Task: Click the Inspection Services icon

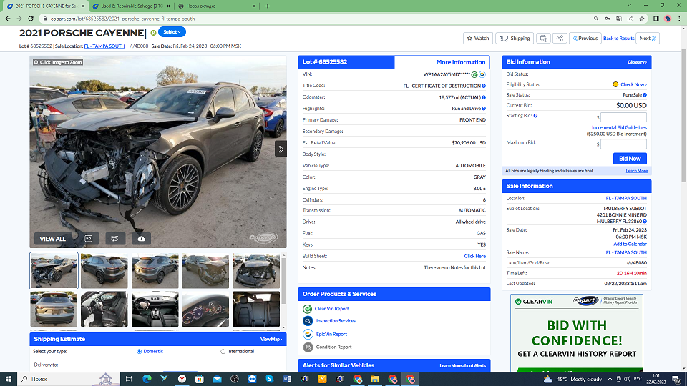Action: tap(308, 321)
